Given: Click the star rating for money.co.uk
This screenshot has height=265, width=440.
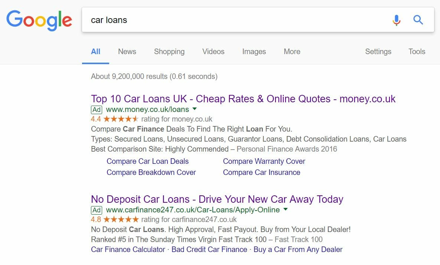Looking at the screenshot, I should point(121,119).
